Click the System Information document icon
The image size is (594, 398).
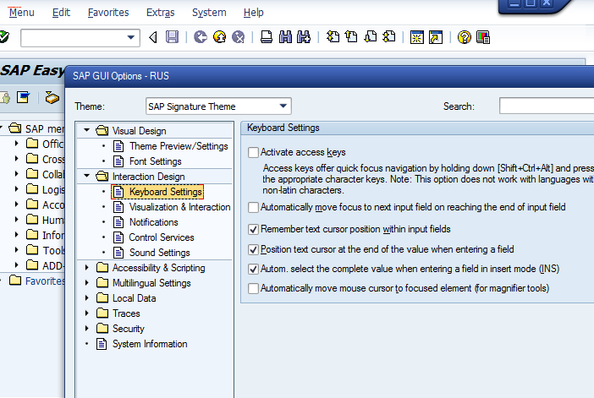[x=102, y=344]
